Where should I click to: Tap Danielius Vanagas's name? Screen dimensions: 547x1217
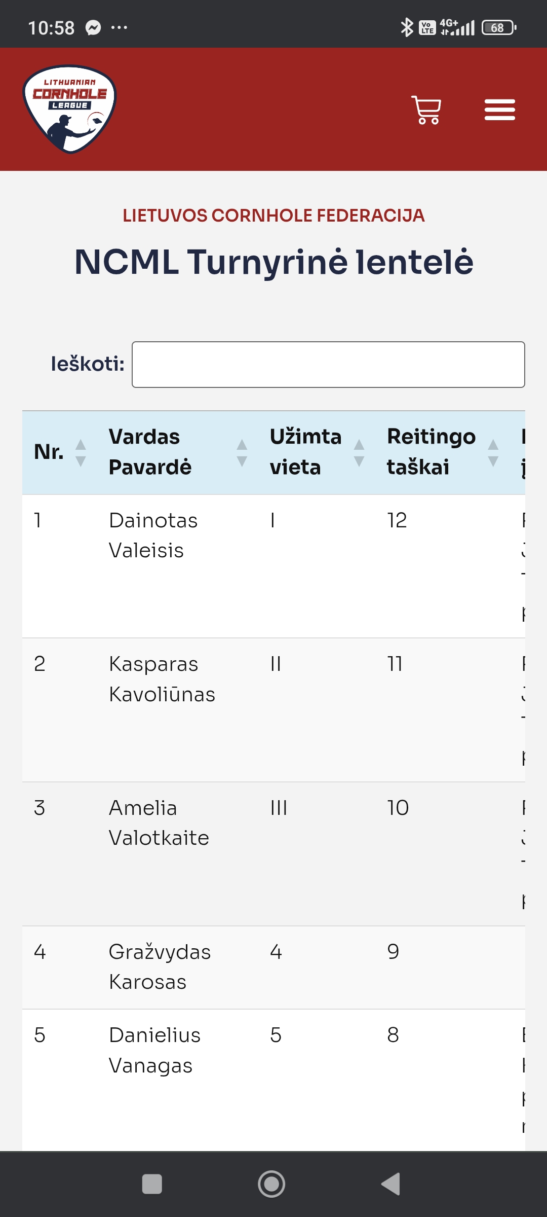(x=154, y=1050)
